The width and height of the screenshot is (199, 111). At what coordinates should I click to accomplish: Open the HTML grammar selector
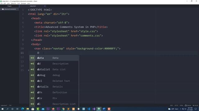click(181, 105)
